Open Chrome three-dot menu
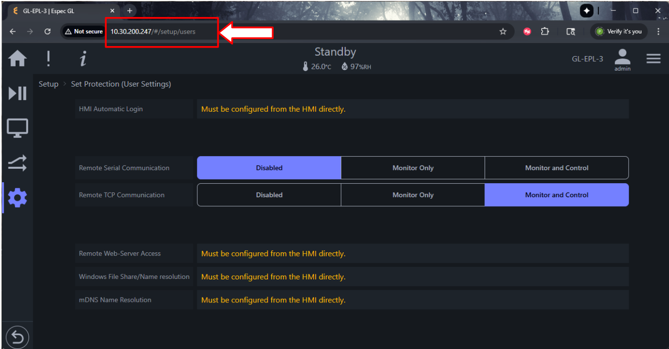Image resolution: width=669 pixels, height=349 pixels. tap(658, 32)
